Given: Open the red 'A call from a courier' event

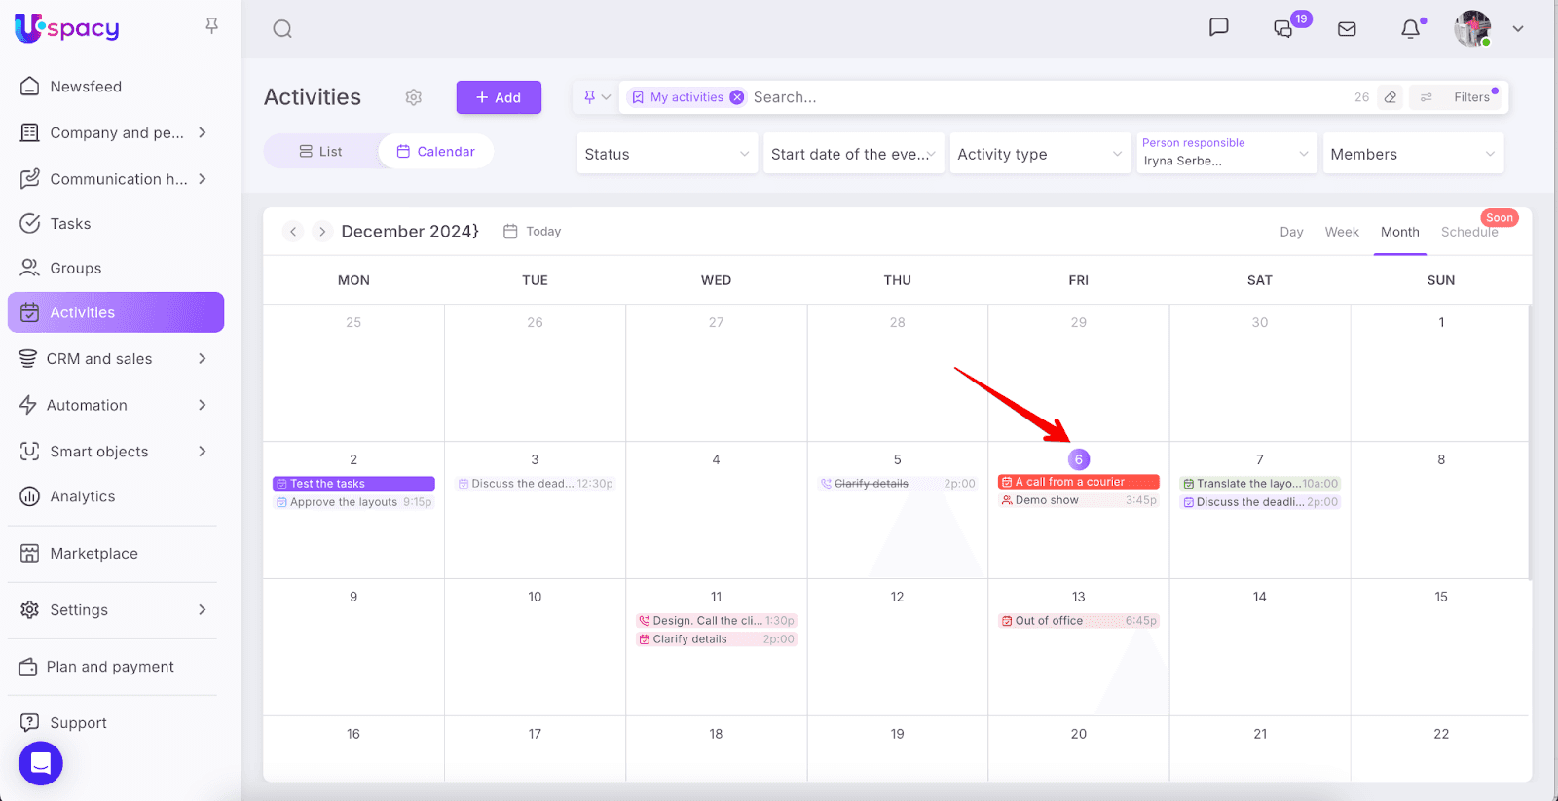Looking at the screenshot, I should coord(1078,482).
